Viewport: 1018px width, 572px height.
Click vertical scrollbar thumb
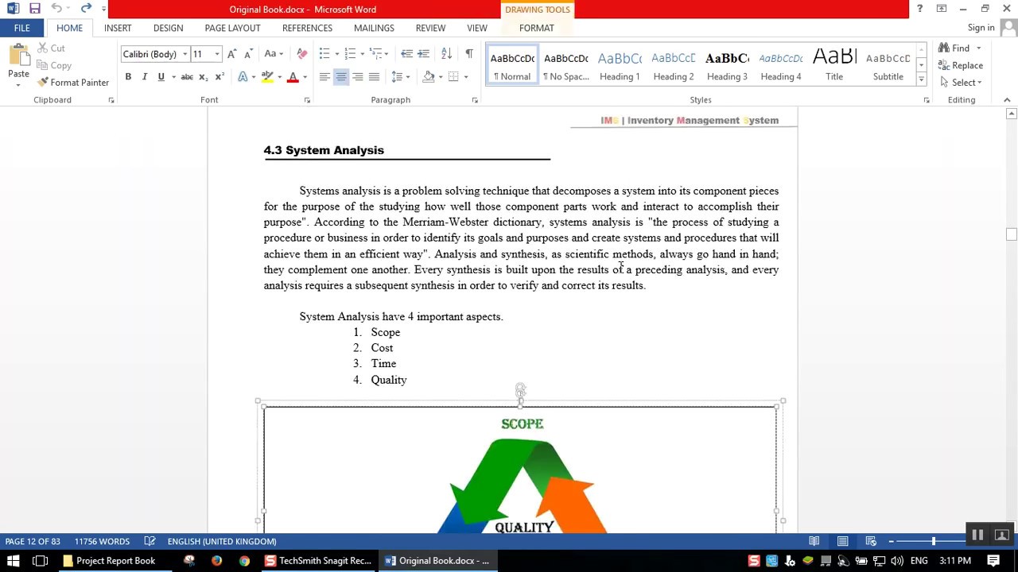[1012, 234]
